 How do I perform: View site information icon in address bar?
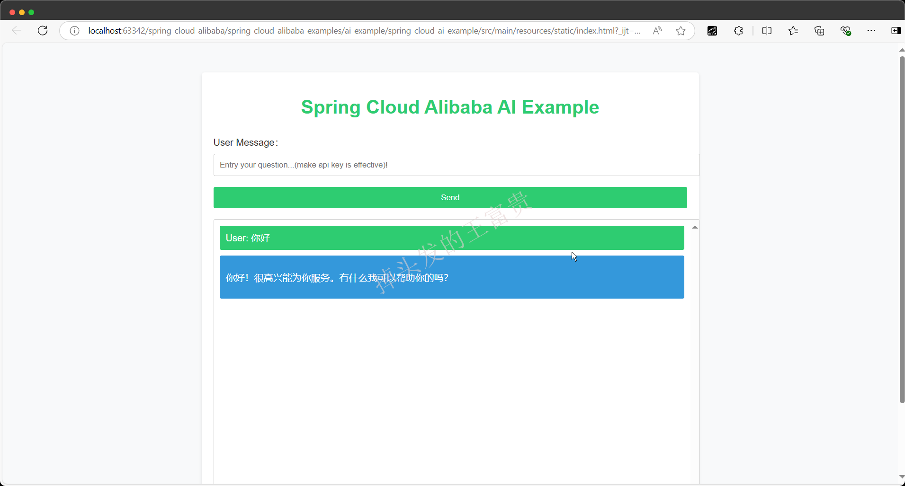(74, 31)
